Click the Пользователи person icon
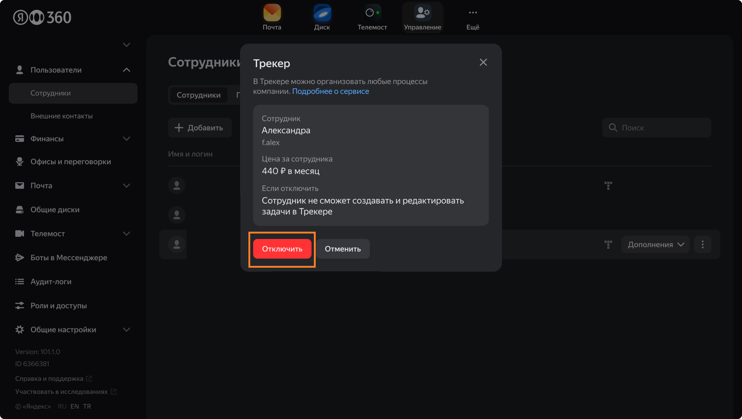Viewport: 742px width, 419px height. click(20, 70)
